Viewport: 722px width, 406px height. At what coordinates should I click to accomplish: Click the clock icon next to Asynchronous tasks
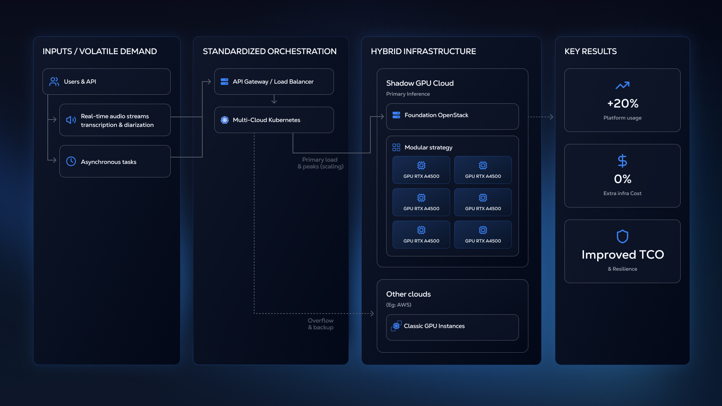(x=70, y=161)
